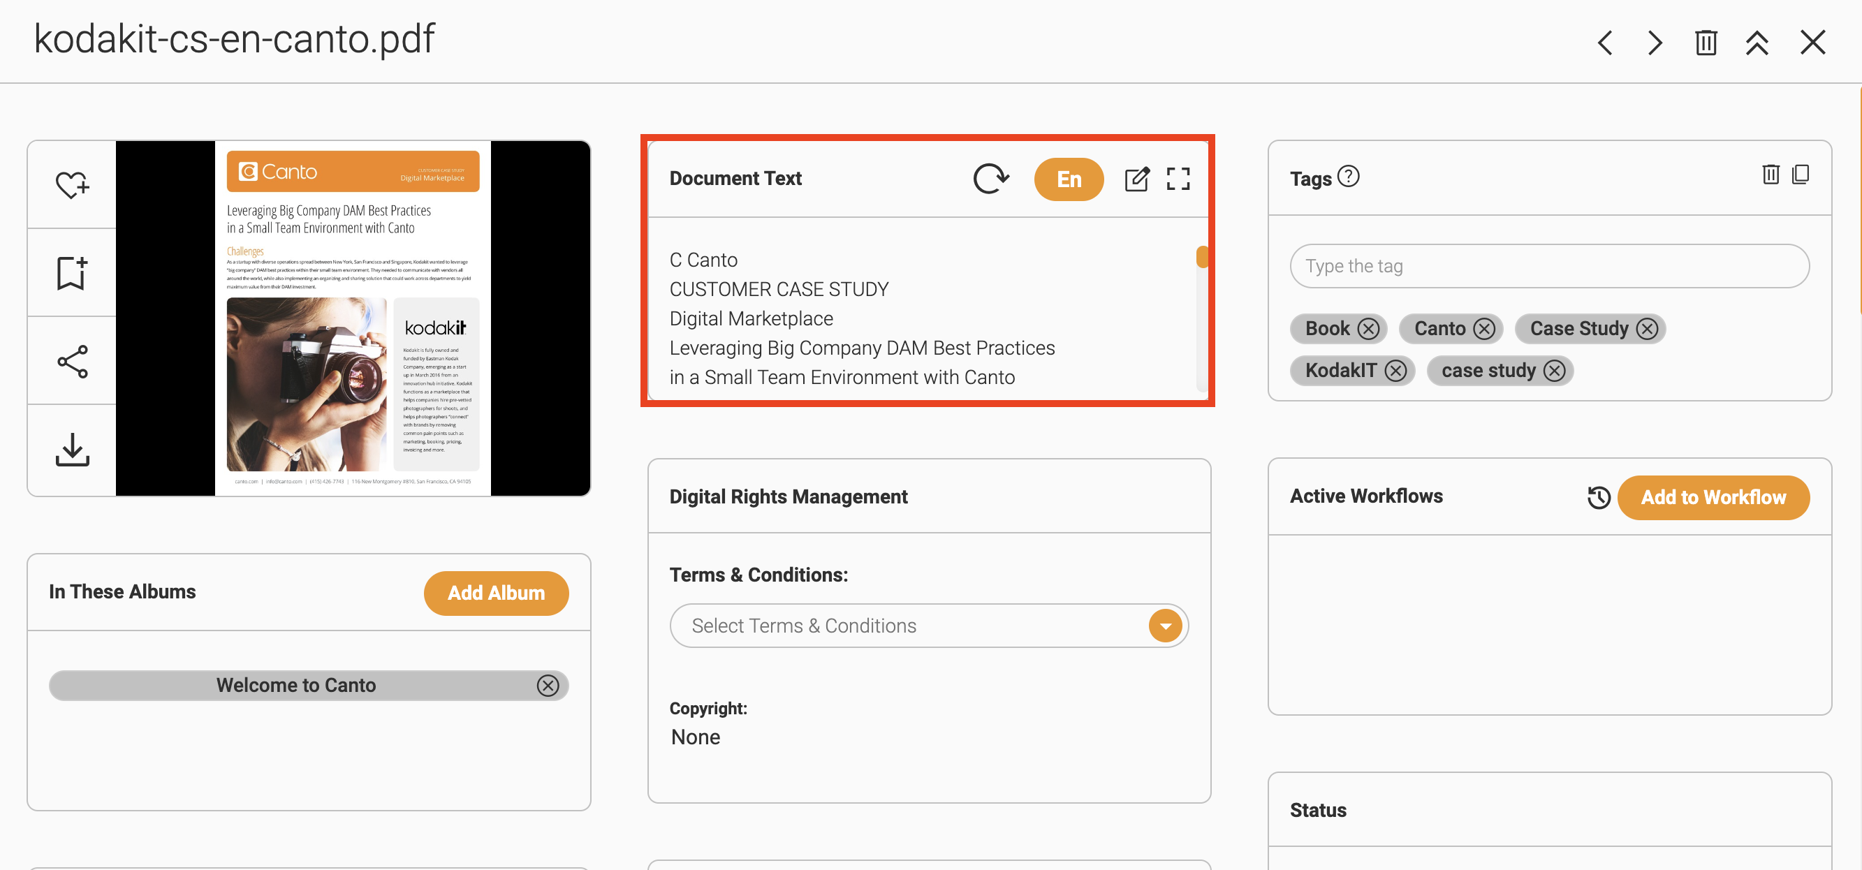Switch the document language with the En button
1862x870 pixels.
(1069, 179)
